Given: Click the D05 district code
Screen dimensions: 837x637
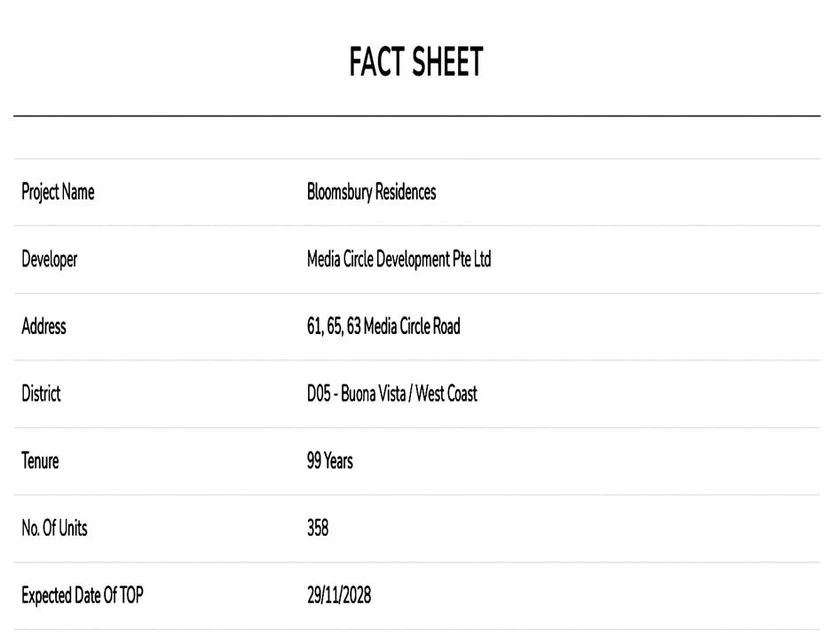Looking at the screenshot, I should pyautogui.click(x=319, y=394).
